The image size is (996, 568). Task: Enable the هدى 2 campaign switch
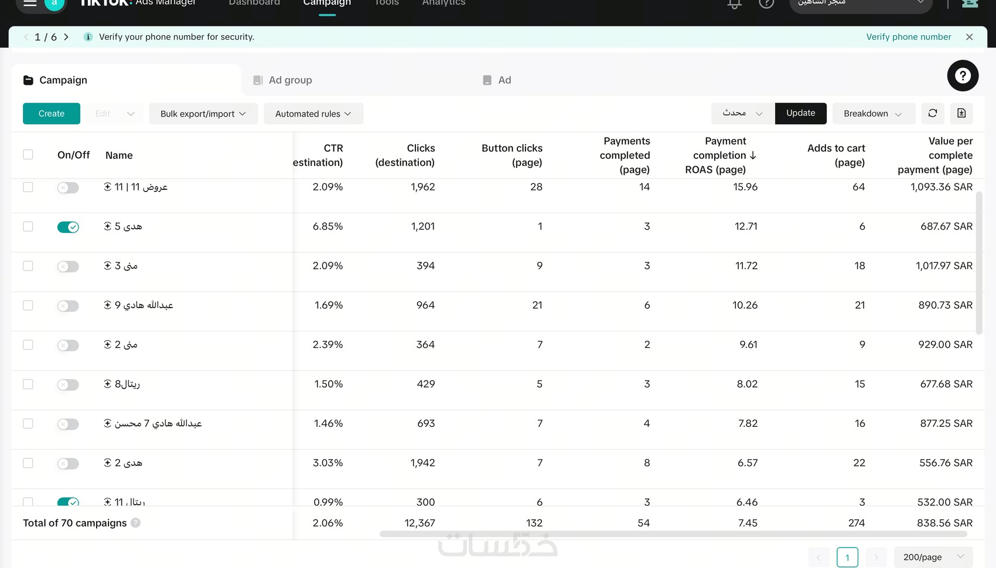68,464
